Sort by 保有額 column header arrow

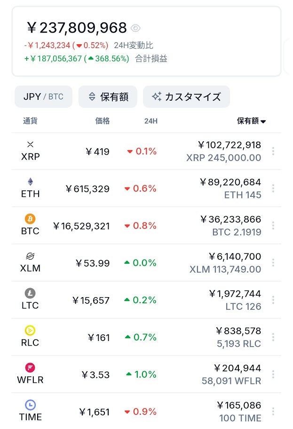click(x=263, y=121)
